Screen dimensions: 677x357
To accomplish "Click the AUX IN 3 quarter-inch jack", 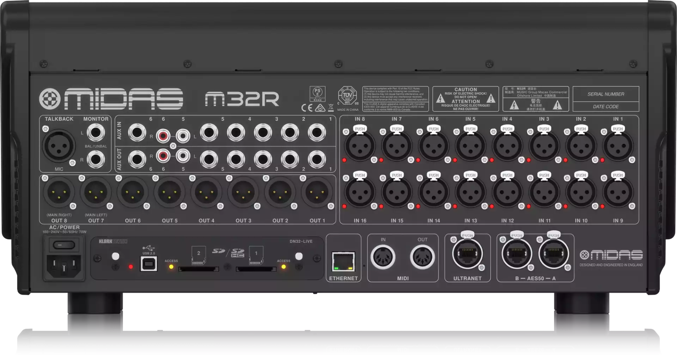I will point(263,133).
